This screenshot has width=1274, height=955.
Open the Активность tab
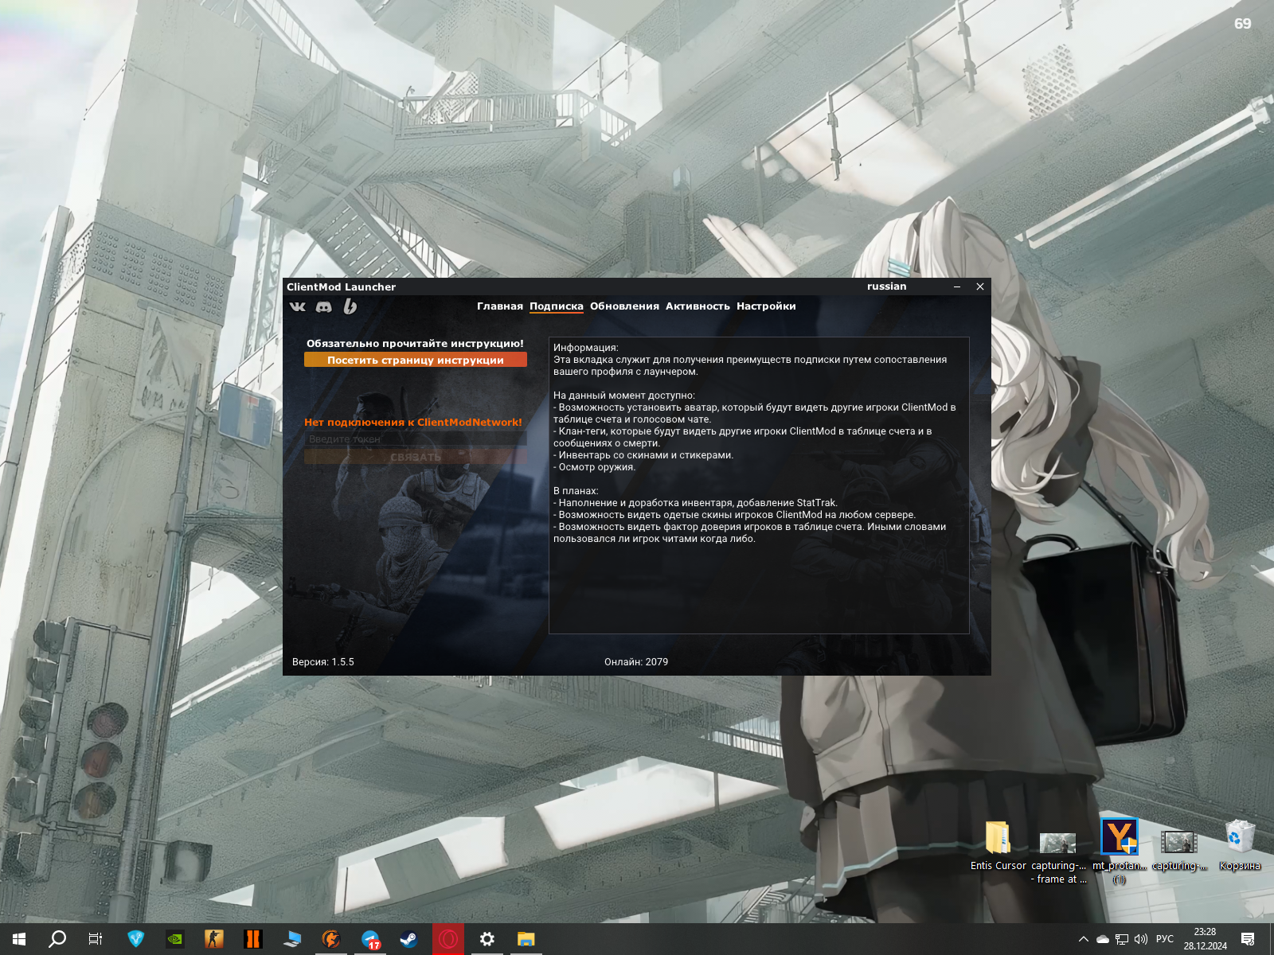698,306
